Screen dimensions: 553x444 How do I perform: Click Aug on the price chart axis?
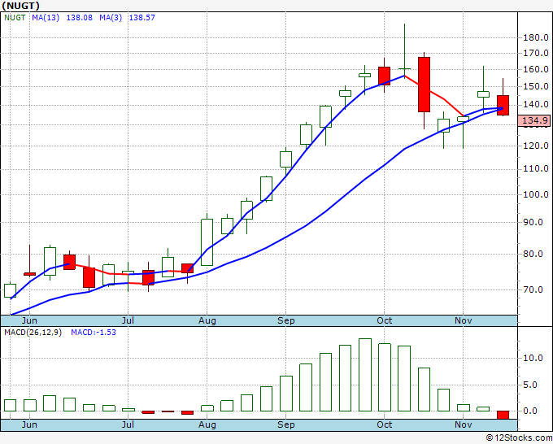point(207,320)
